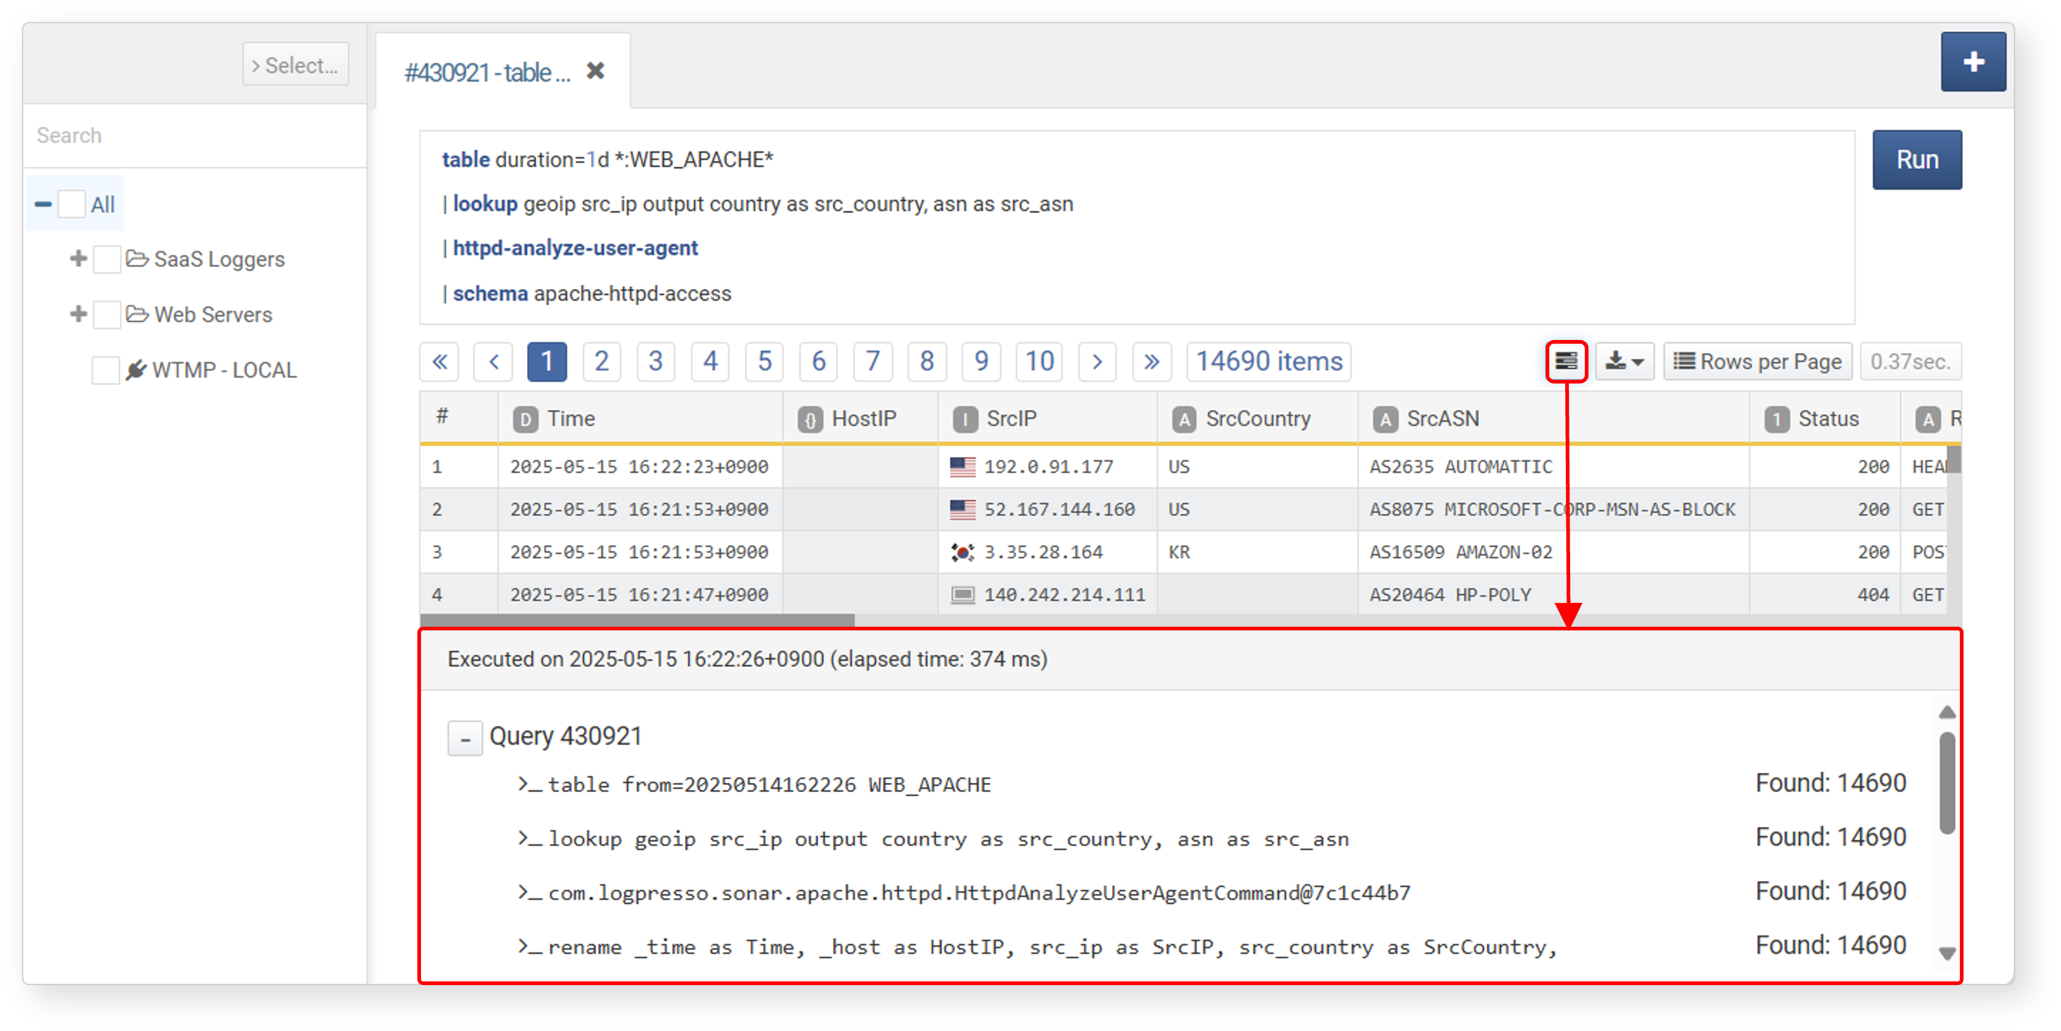Click the Status column header

click(x=1825, y=418)
